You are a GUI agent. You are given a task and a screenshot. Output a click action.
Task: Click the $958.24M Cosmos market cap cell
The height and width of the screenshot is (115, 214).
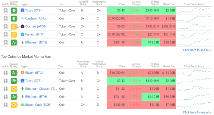[168, 26]
